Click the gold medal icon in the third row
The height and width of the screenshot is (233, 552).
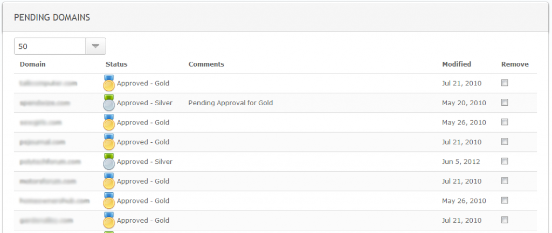(x=109, y=122)
